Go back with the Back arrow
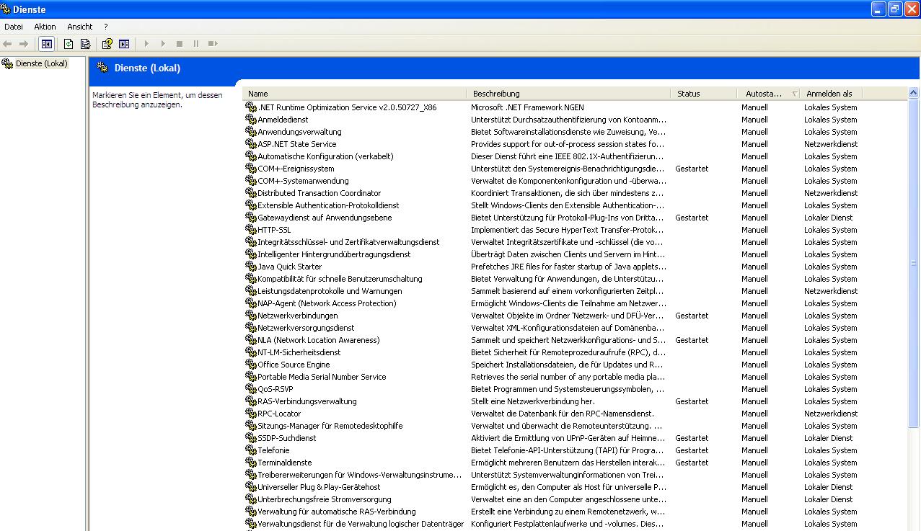The width and height of the screenshot is (921, 531). click(8, 44)
